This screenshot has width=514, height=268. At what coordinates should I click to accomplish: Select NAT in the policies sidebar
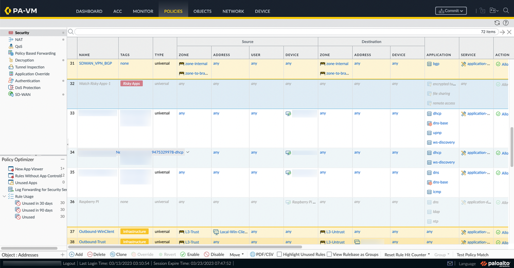(19, 40)
